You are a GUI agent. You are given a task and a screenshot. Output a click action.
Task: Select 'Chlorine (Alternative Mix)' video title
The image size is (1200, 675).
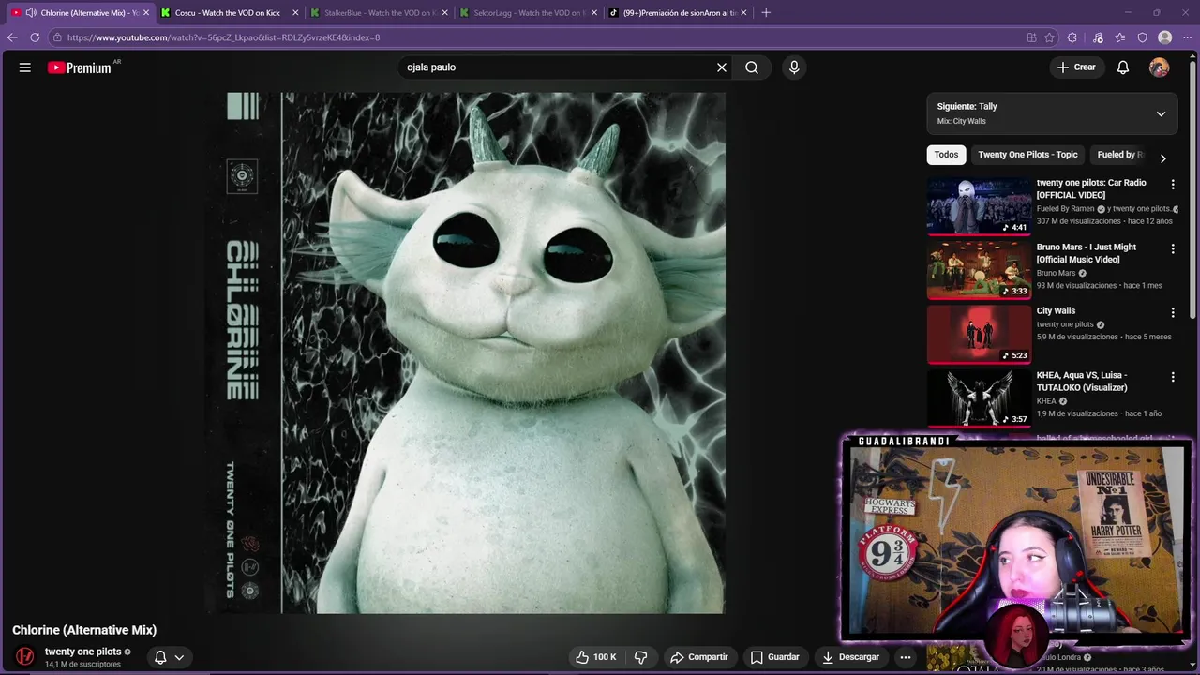[84, 630]
